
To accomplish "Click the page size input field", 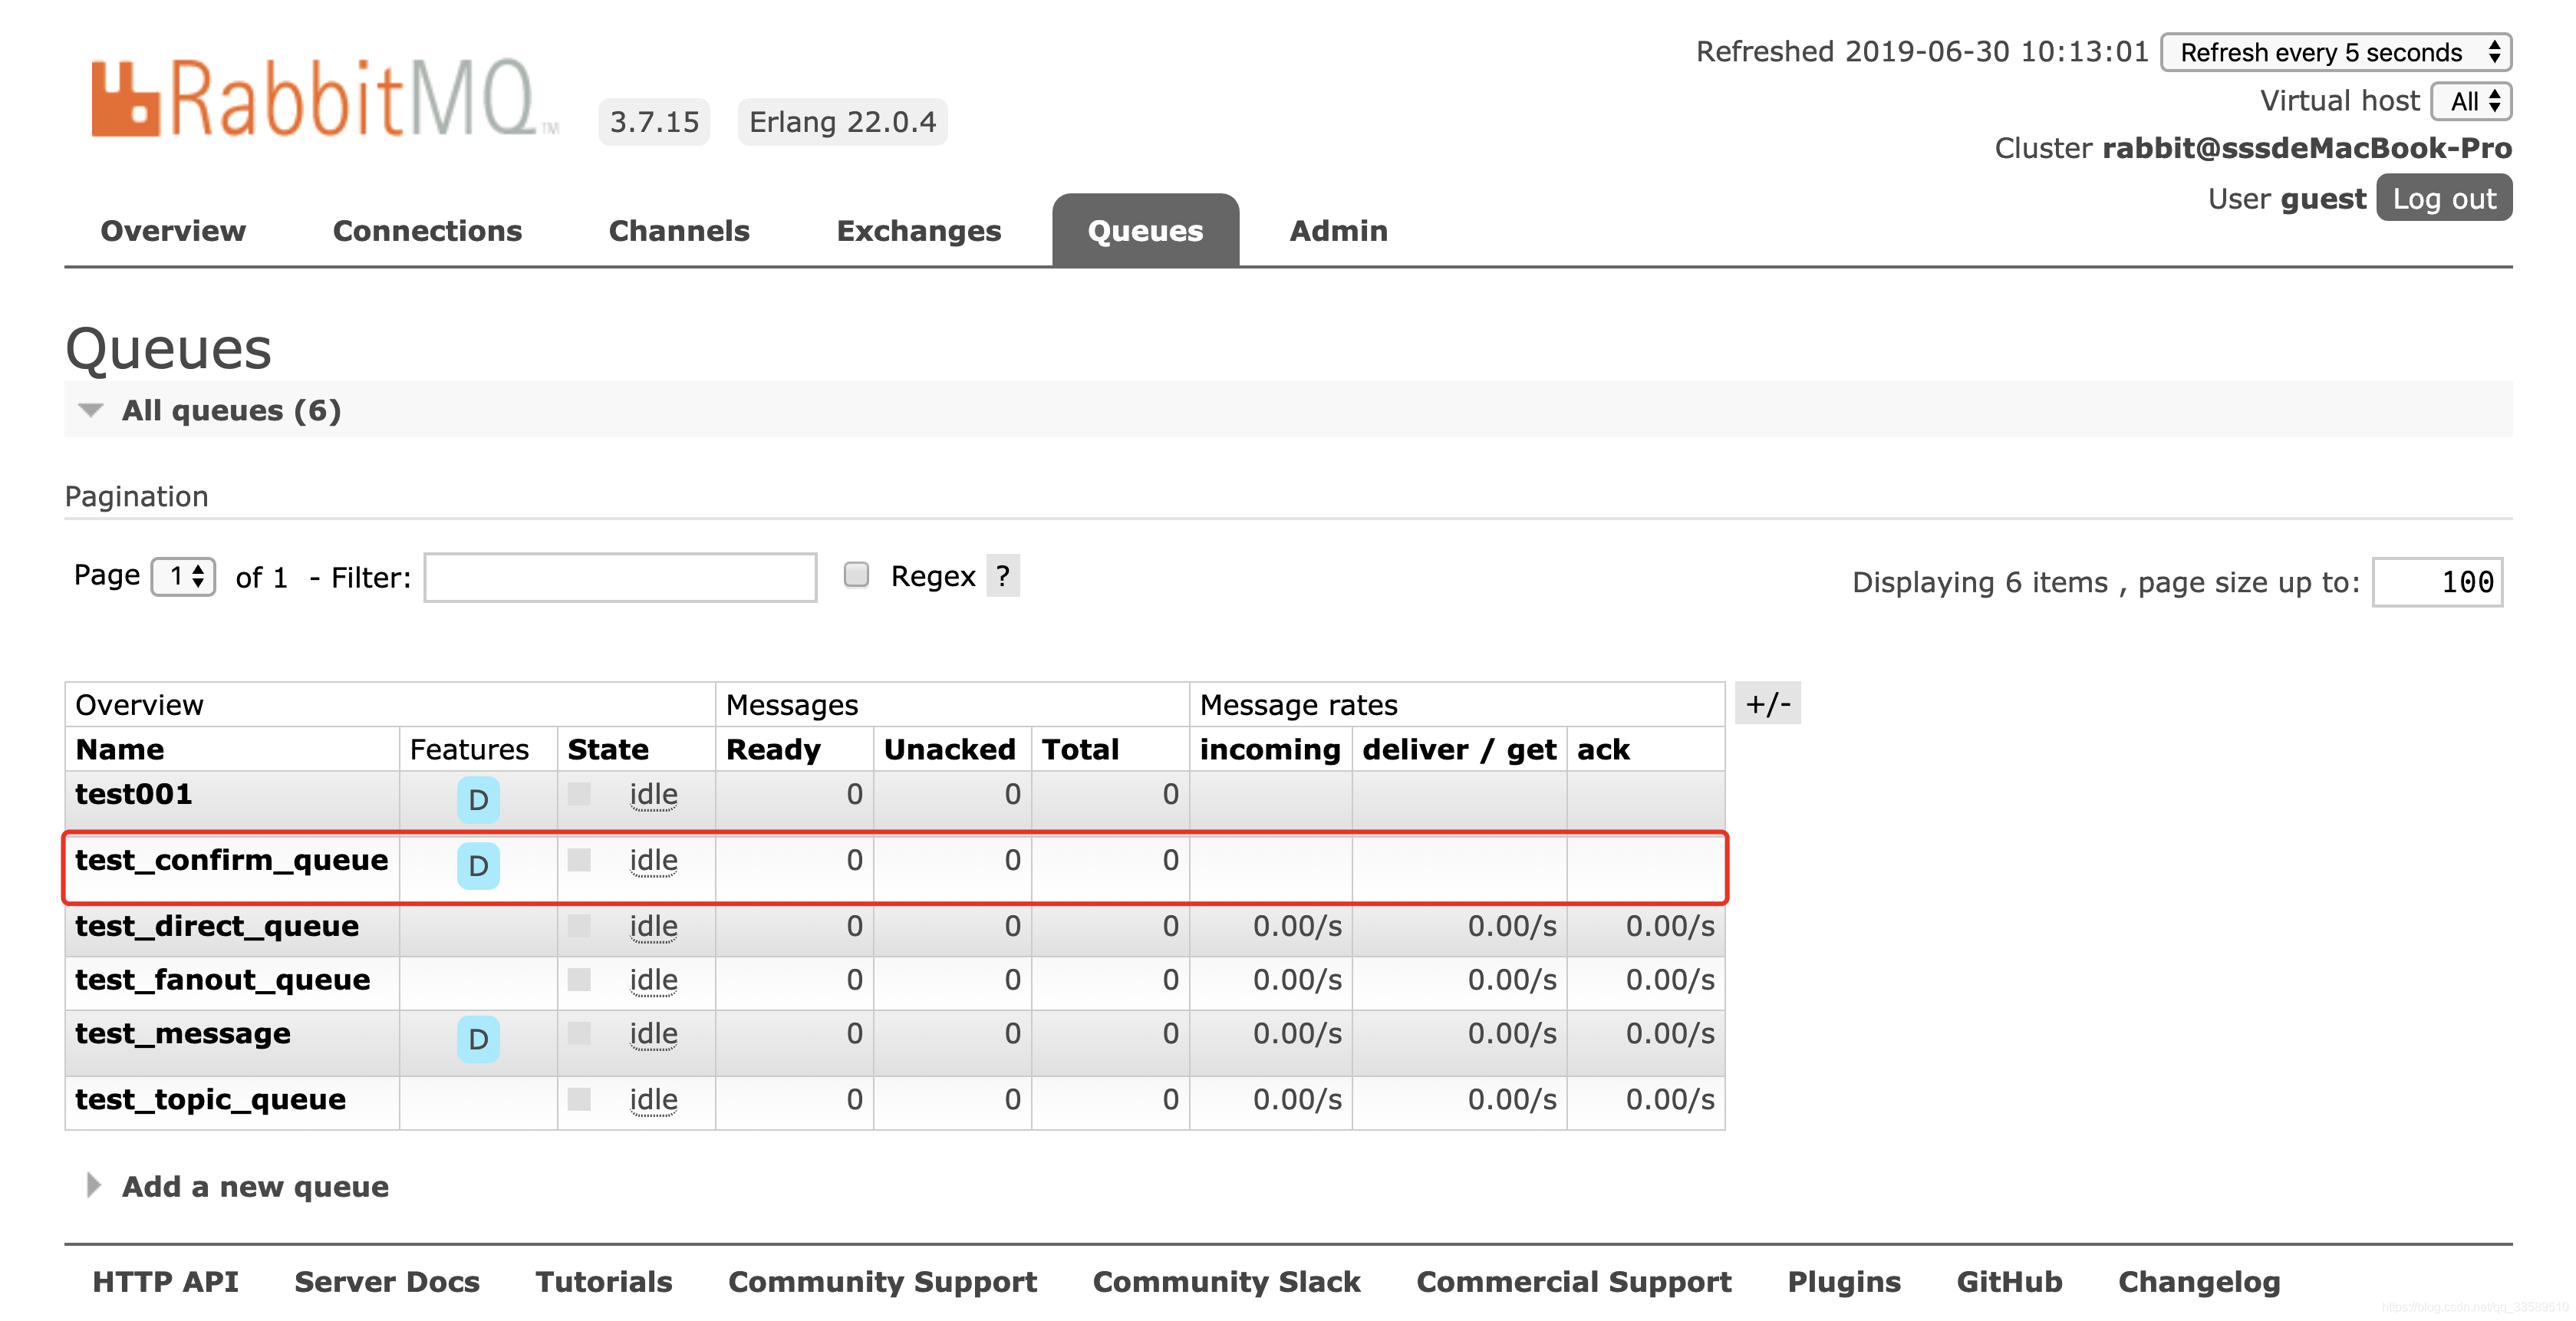I will [x=2436, y=582].
